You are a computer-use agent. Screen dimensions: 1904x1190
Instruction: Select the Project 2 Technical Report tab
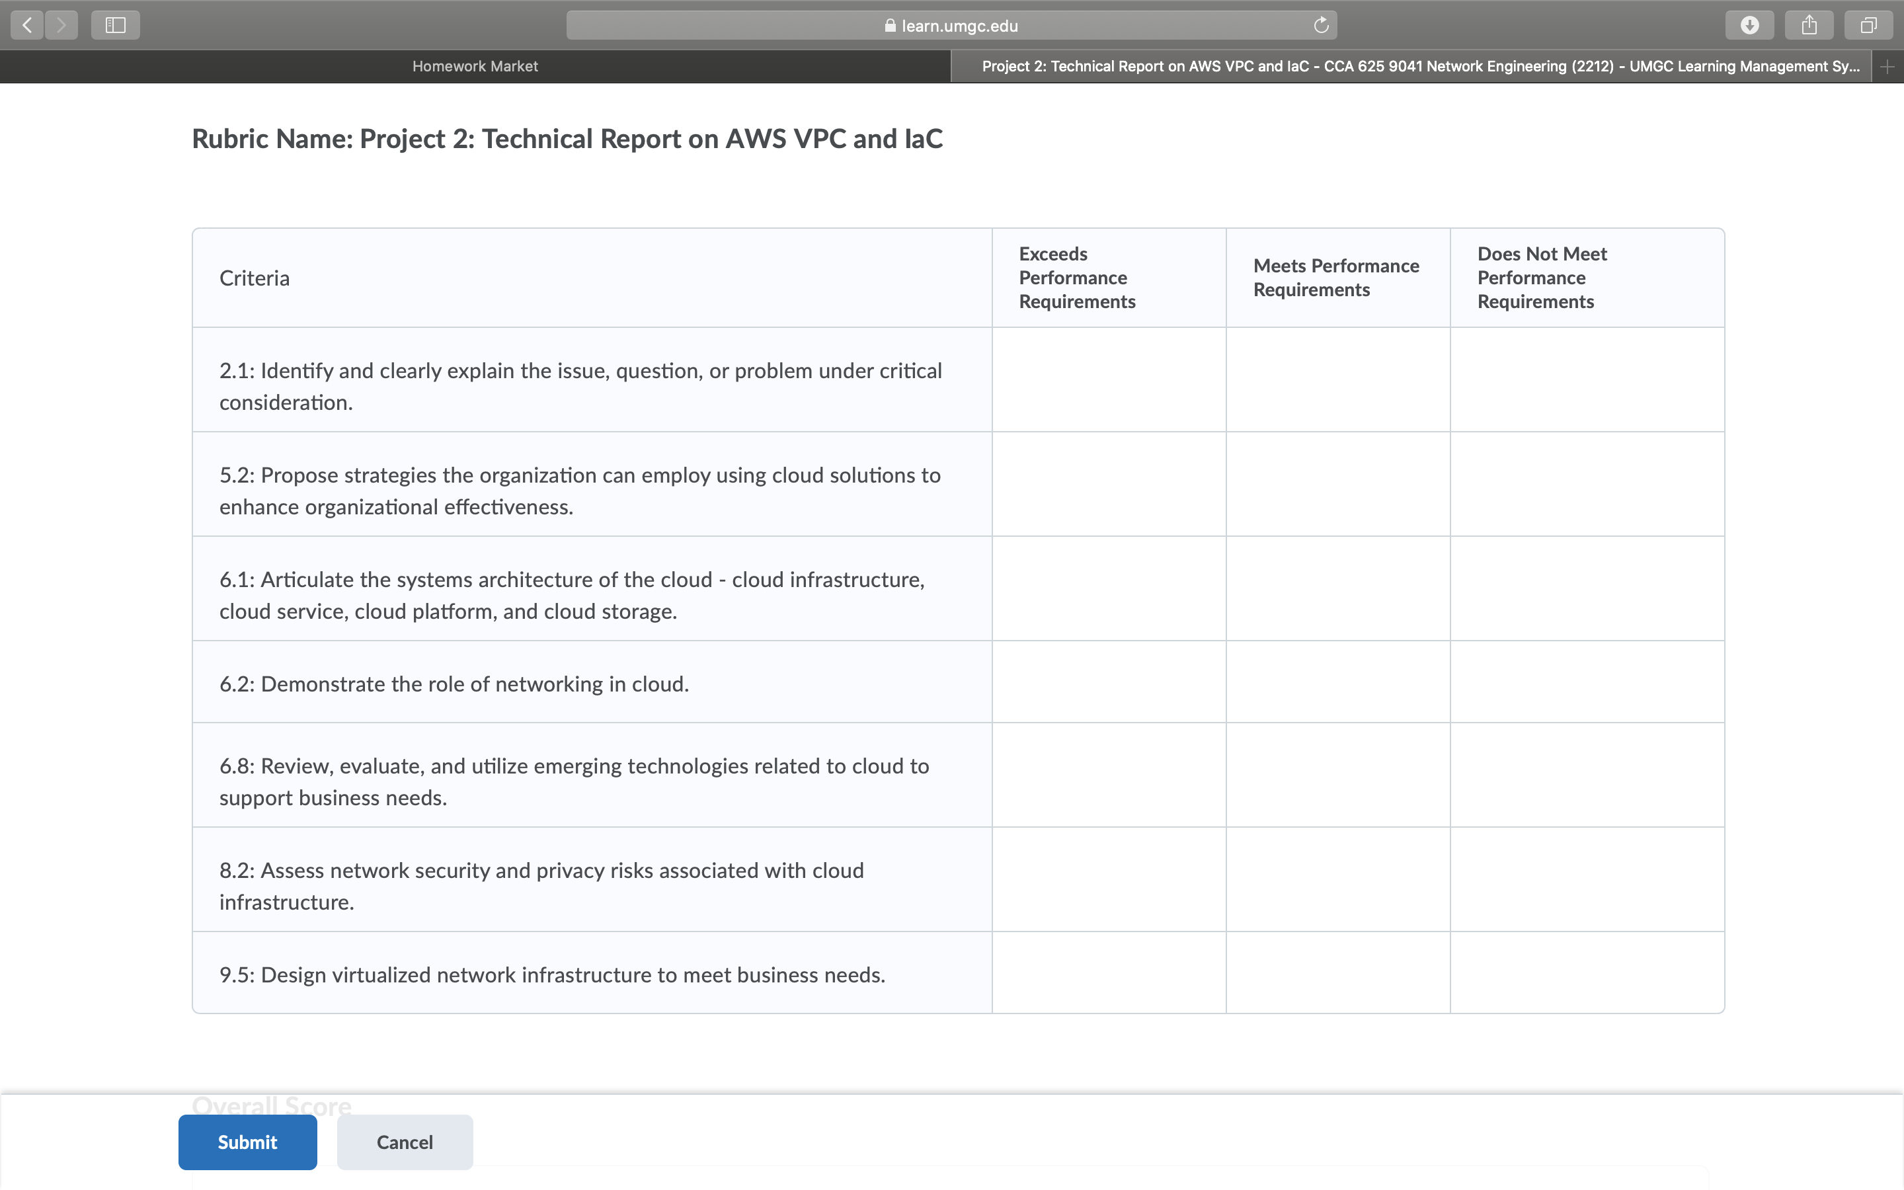[1411, 67]
